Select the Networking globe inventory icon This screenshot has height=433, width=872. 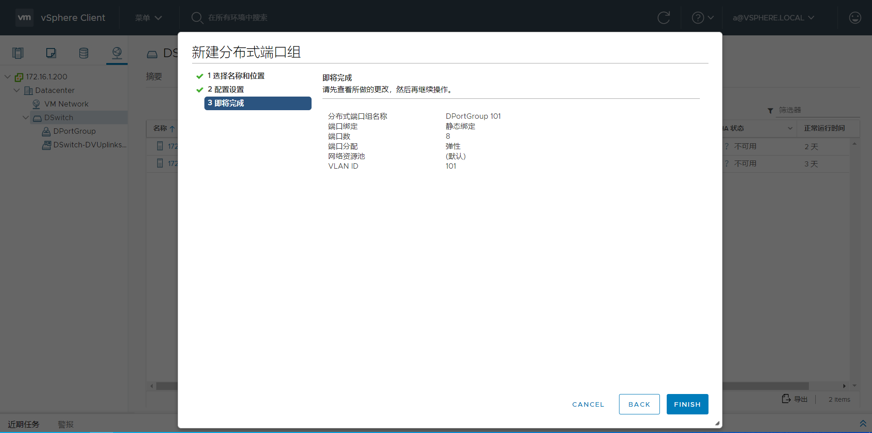click(x=116, y=53)
